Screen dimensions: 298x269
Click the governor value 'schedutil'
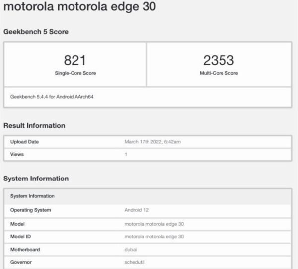(x=135, y=262)
